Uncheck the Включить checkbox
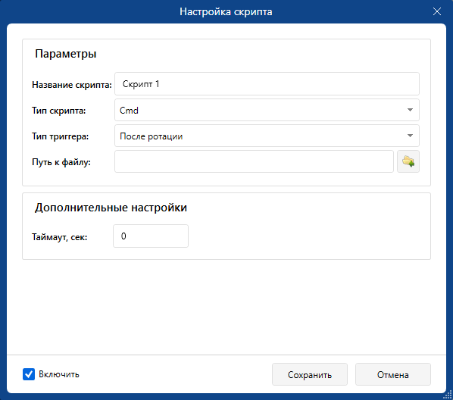The image size is (453, 400). [29, 374]
